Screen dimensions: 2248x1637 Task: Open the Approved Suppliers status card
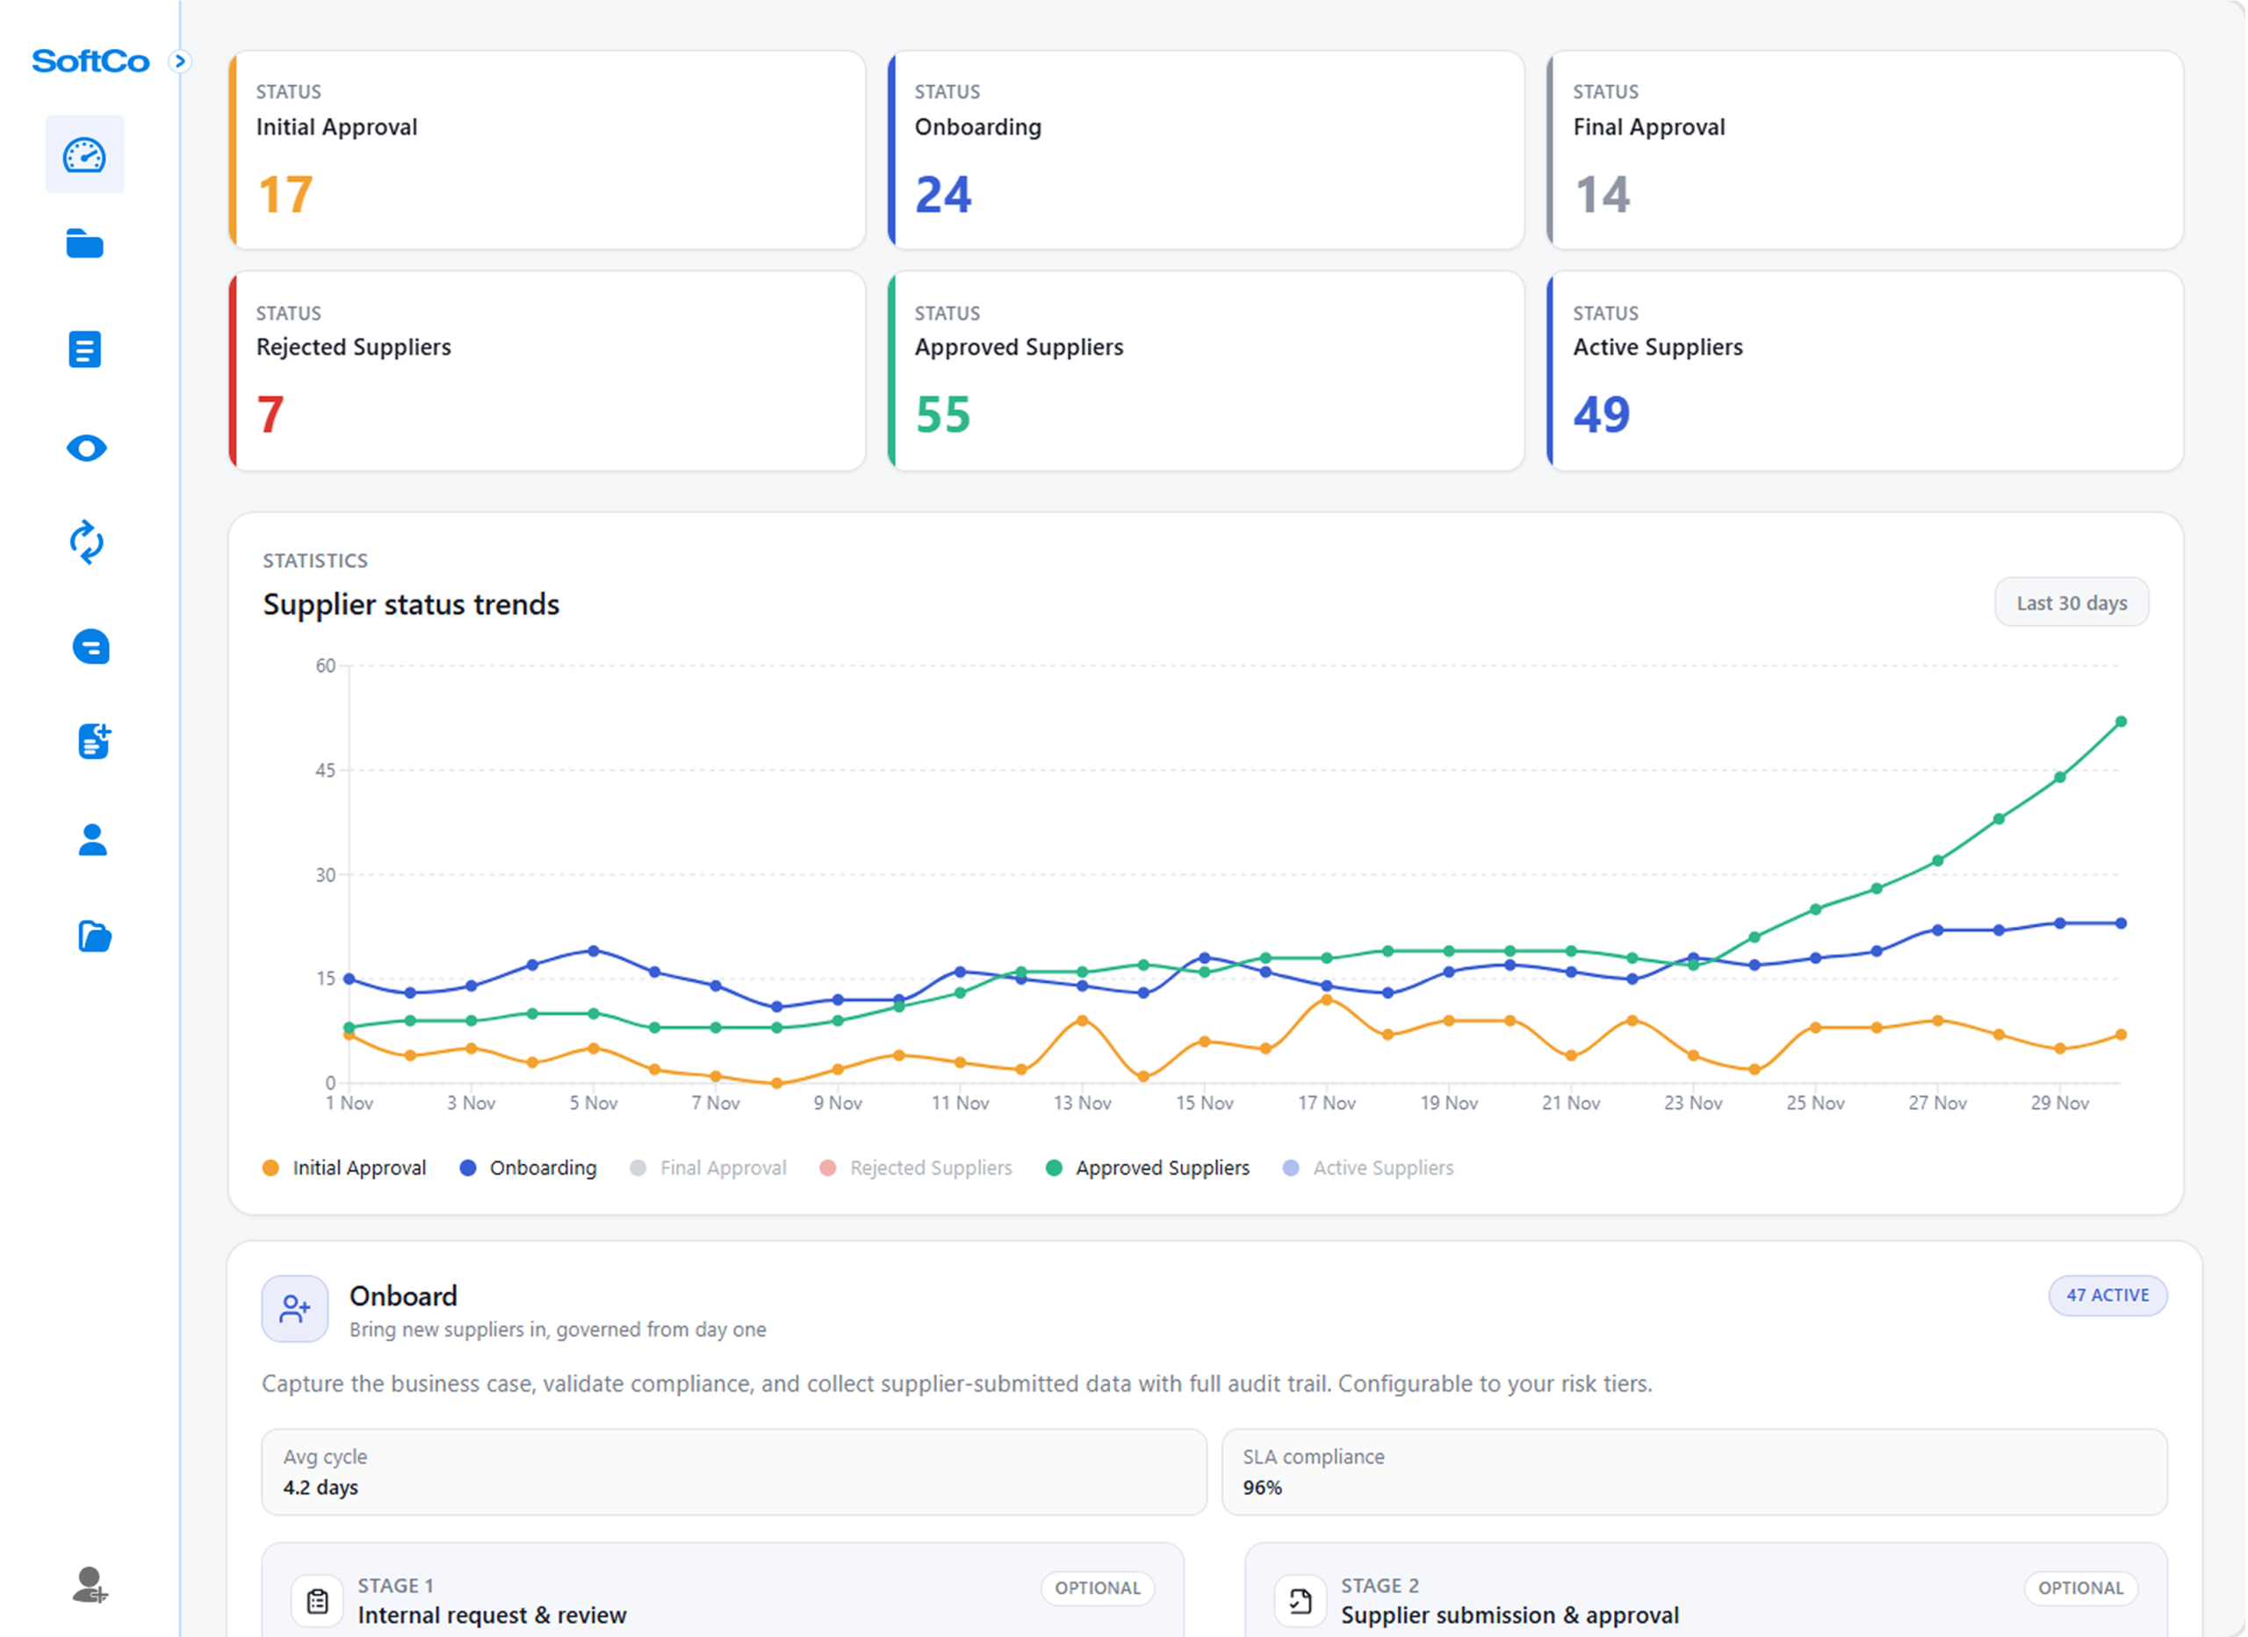(1206, 371)
